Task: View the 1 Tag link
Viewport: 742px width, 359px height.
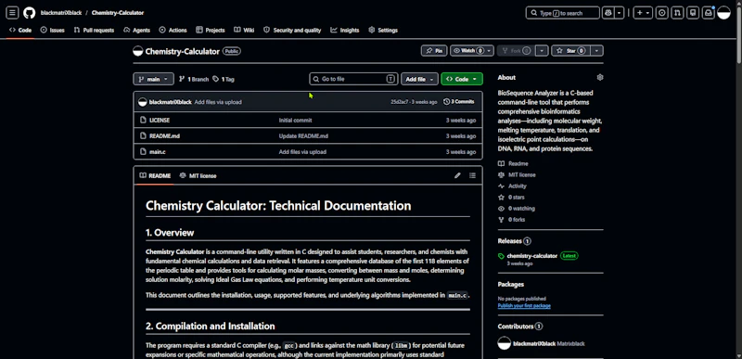Action: coord(224,79)
